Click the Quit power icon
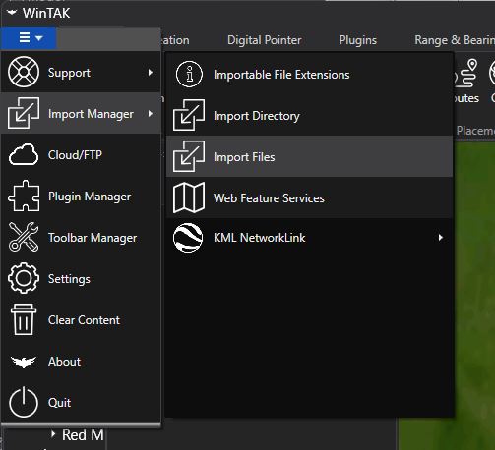495x450 pixels. click(x=24, y=402)
